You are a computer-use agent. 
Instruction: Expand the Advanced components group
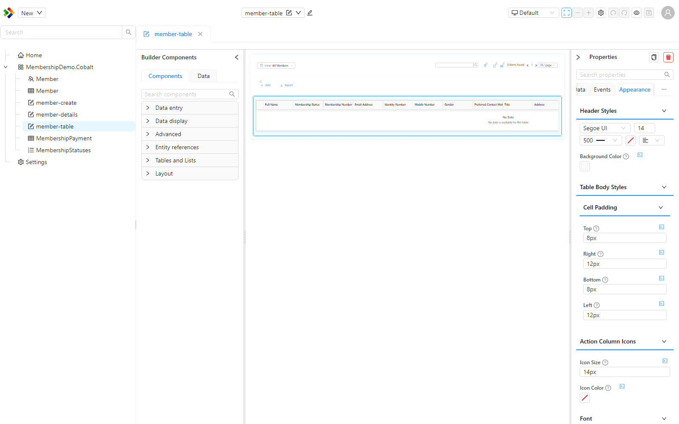click(190, 134)
